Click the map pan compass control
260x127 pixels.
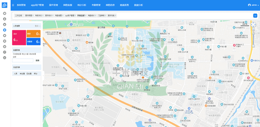[x=253, y=25]
